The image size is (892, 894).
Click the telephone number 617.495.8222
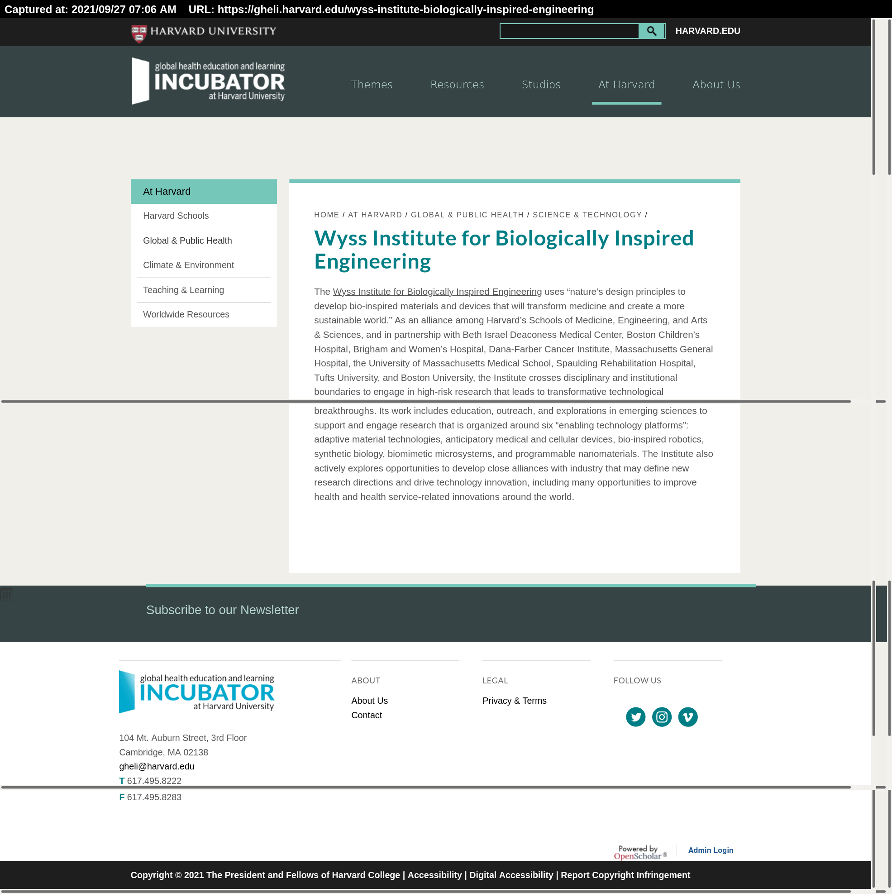(154, 781)
